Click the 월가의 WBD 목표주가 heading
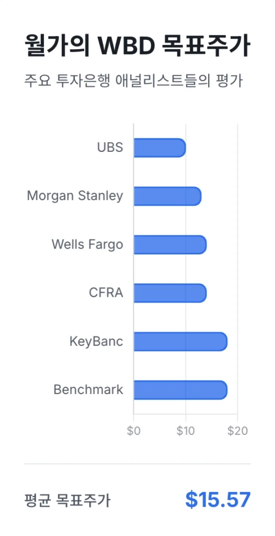This screenshot has height=536, width=275. (137, 46)
